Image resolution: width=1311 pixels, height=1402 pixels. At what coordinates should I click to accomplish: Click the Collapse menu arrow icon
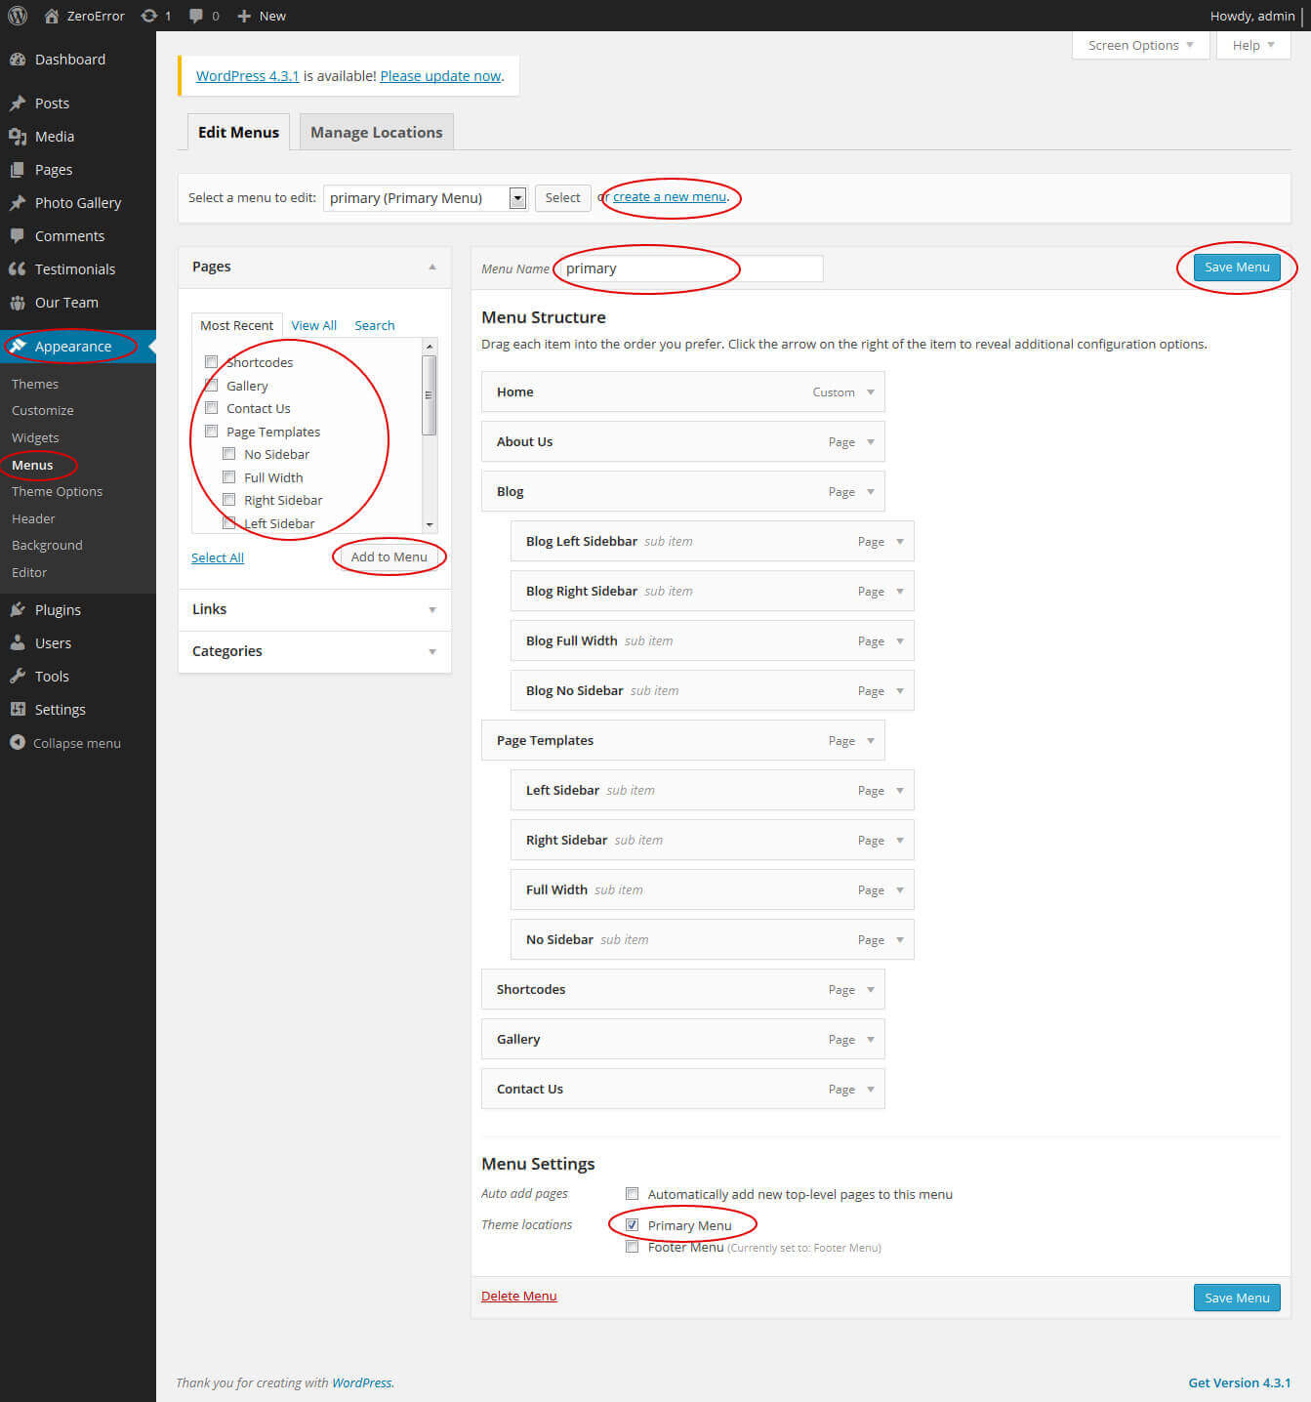[18, 743]
